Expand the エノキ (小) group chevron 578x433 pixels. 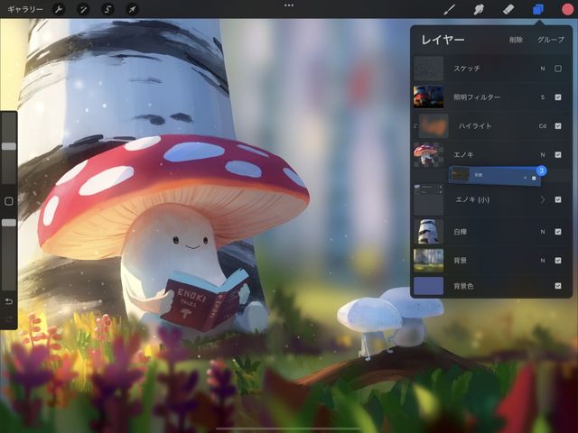543,199
